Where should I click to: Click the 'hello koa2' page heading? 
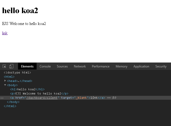point(20,10)
